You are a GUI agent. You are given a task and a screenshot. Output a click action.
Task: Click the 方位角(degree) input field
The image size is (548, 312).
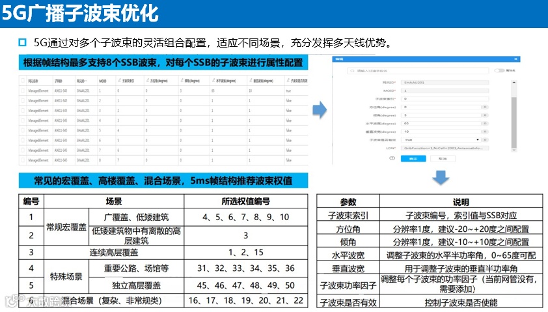coord(441,107)
